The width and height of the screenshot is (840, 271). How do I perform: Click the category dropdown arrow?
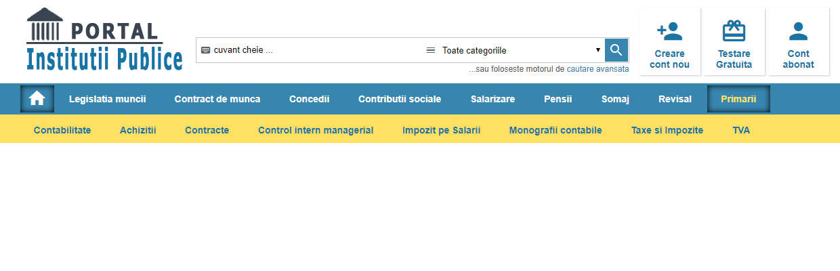coord(597,50)
